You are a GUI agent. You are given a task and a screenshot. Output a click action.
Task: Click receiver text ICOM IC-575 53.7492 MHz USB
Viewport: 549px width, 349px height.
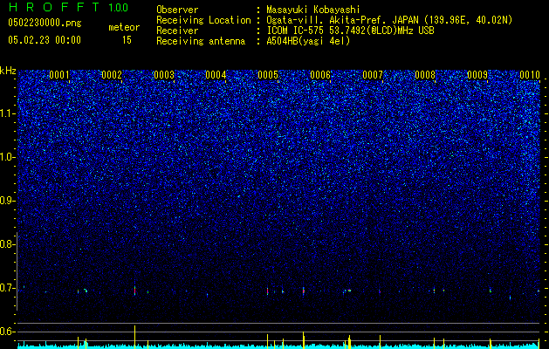click(x=350, y=31)
